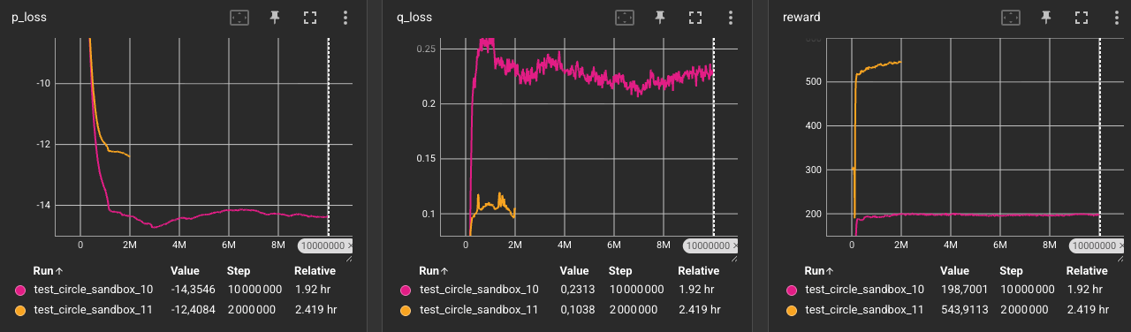The width and height of the screenshot is (1131, 332).
Task: Fit domain to data in p_loss card
Action: click(x=239, y=18)
